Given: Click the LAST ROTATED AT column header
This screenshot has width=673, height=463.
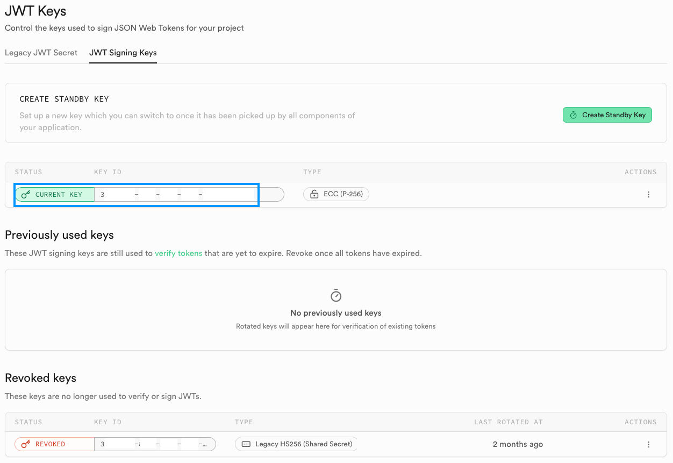Looking at the screenshot, I should [508, 422].
